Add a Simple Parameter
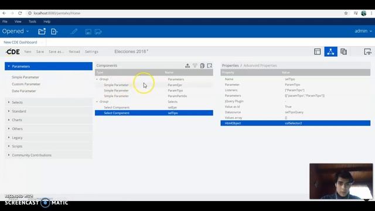Viewport: 375px width, 211px height. pyautogui.click(x=25, y=77)
